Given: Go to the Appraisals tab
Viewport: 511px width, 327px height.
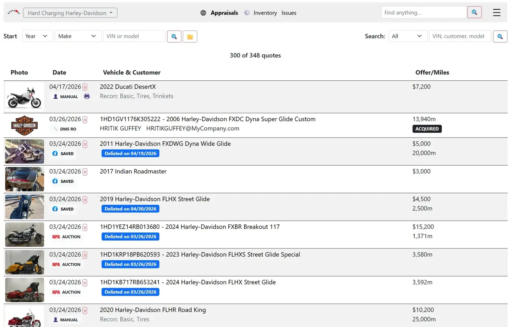Looking at the screenshot, I should (224, 13).
